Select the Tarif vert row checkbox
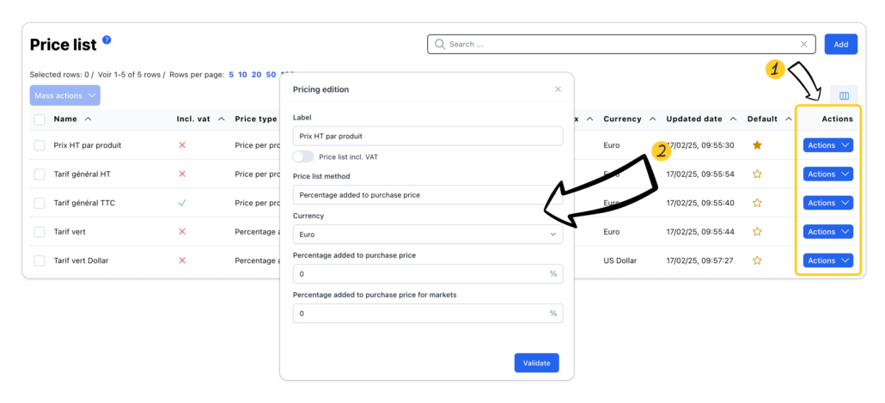Viewport: 885px width, 403px height. tap(40, 232)
